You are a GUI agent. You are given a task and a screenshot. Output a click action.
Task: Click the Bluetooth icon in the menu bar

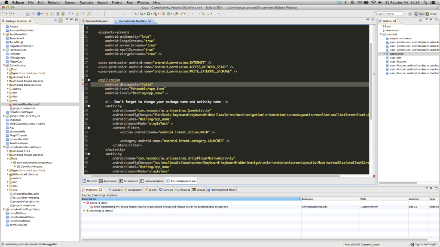coord(346,2)
